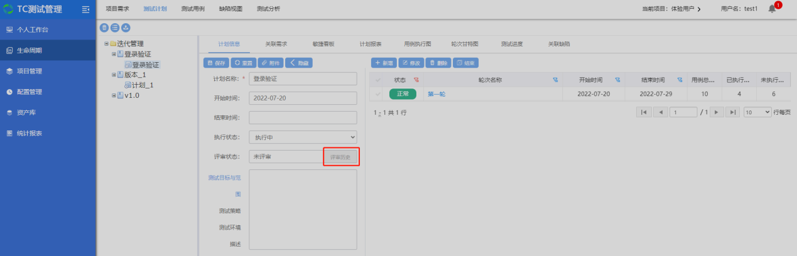Click the 修改 button
The image size is (797, 256).
click(x=412, y=63)
